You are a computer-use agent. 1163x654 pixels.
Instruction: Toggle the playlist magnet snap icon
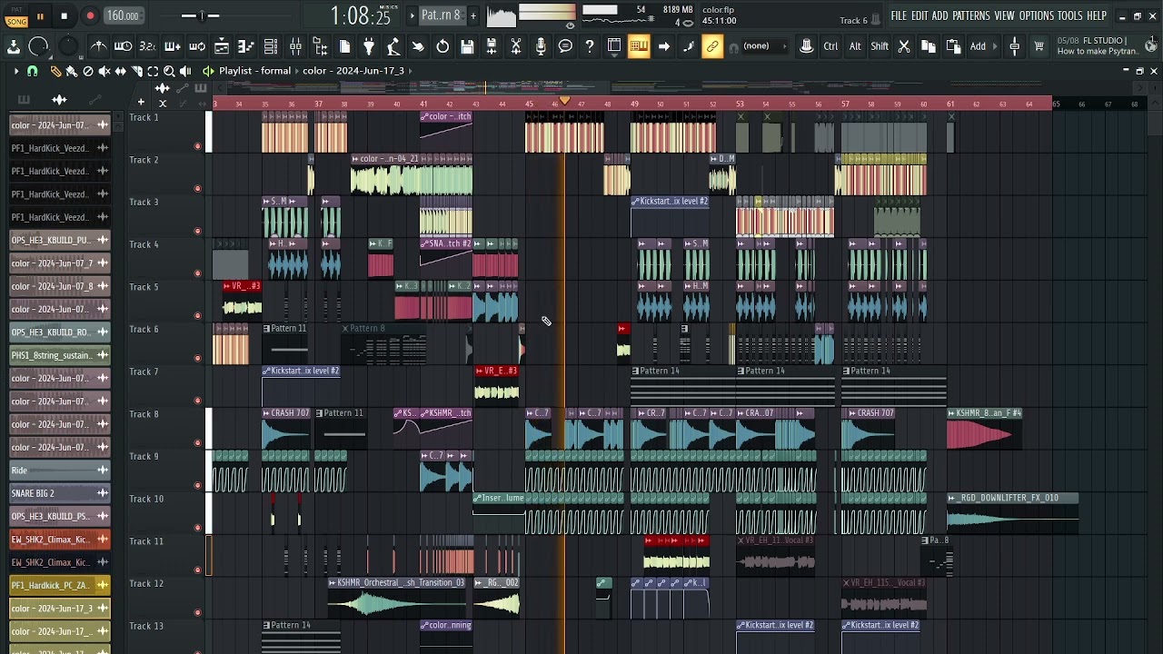pos(33,71)
